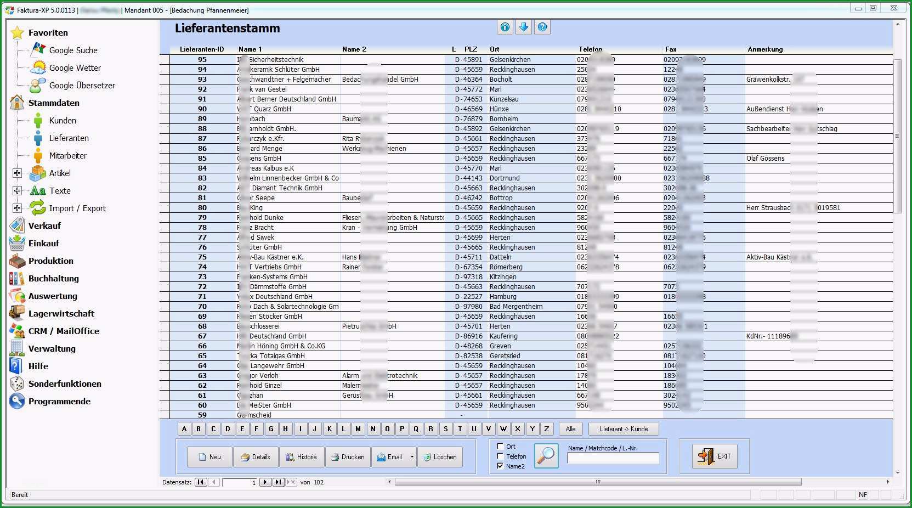This screenshot has height=508, width=912.
Task: Open the Lagerwirtschaft section
Action: (52, 313)
